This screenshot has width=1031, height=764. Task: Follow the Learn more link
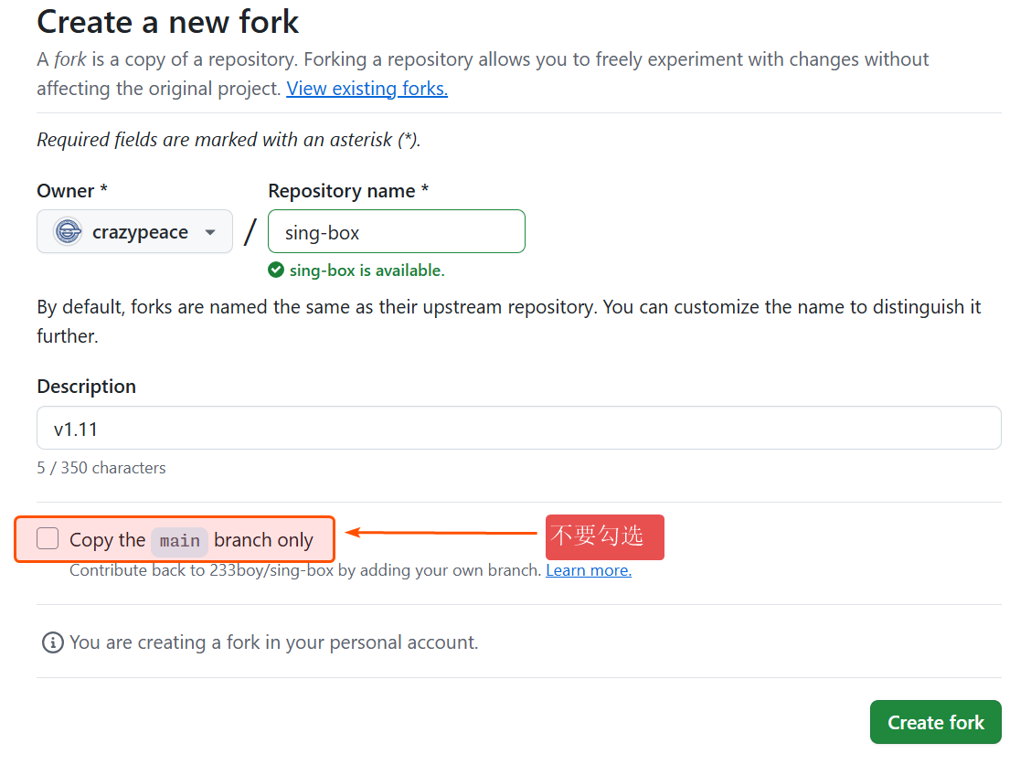coord(589,570)
